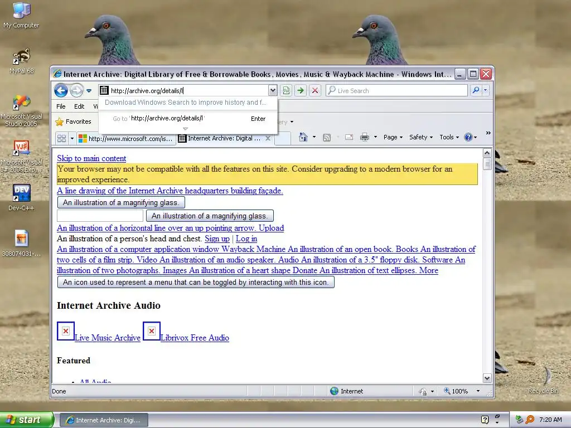Click the first magnifying glass button
Screen dimensions: 571x428
(121, 202)
